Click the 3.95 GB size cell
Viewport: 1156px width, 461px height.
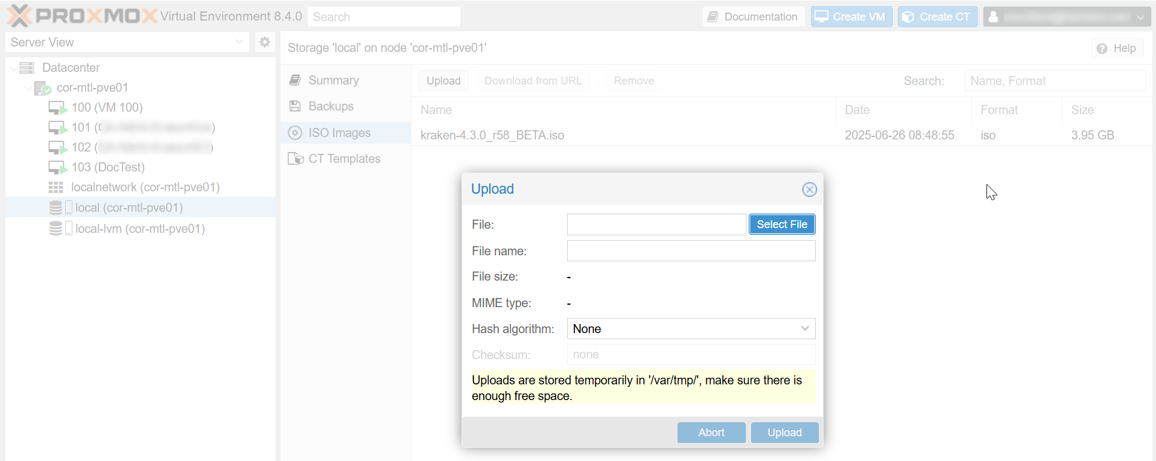point(1093,135)
